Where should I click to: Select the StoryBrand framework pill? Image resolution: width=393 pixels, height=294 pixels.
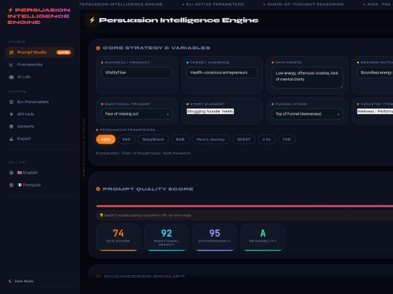(x=153, y=139)
